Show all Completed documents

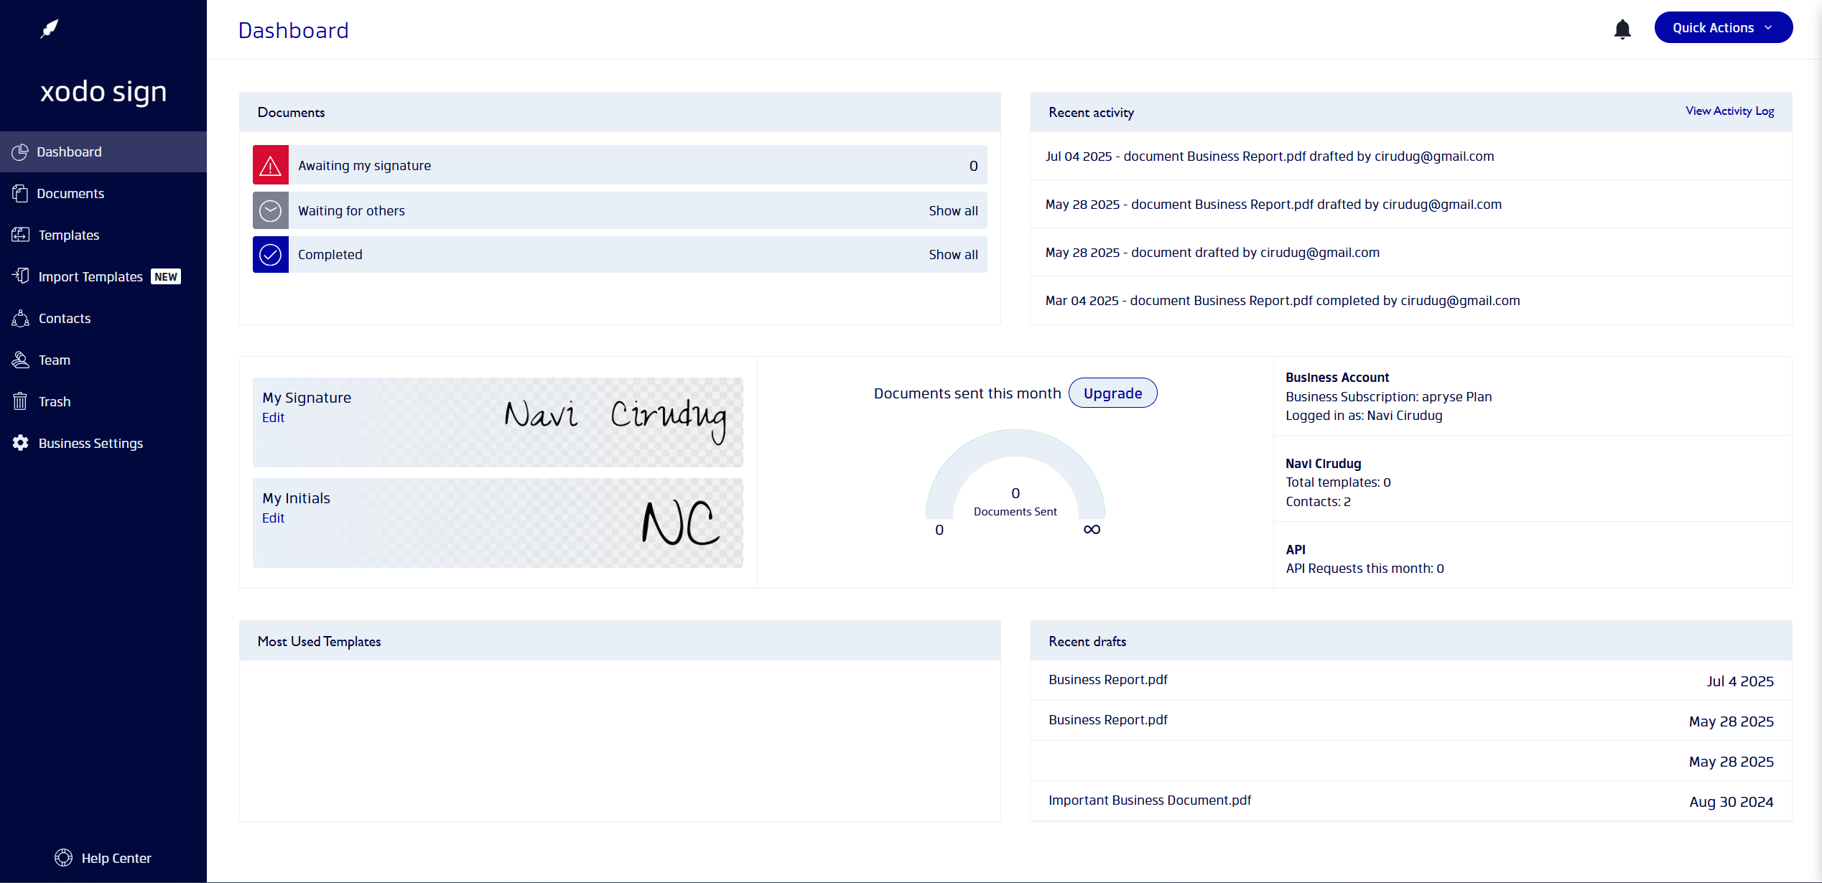coord(953,255)
